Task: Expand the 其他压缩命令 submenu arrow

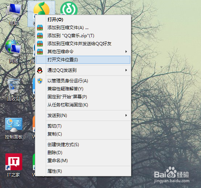Action: click(x=126, y=52)
